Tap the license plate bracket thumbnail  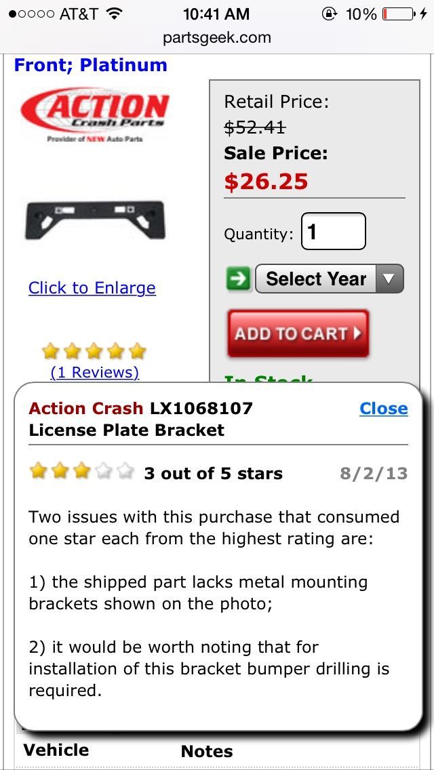click(94, 220)
